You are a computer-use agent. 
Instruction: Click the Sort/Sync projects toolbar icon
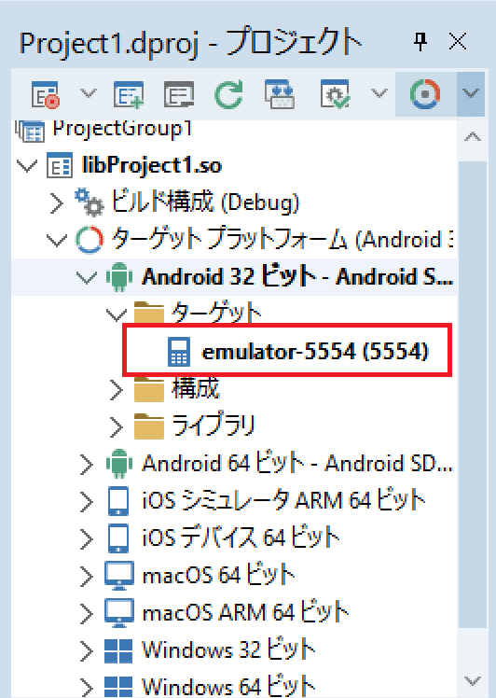click(280, 94)
